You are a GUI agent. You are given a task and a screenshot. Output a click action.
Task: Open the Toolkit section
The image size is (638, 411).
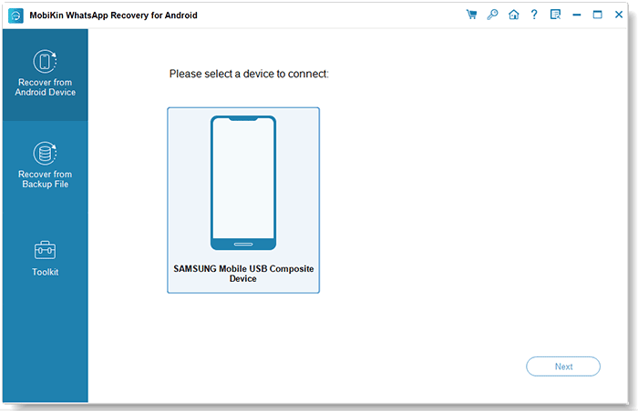tap(46, 258)
